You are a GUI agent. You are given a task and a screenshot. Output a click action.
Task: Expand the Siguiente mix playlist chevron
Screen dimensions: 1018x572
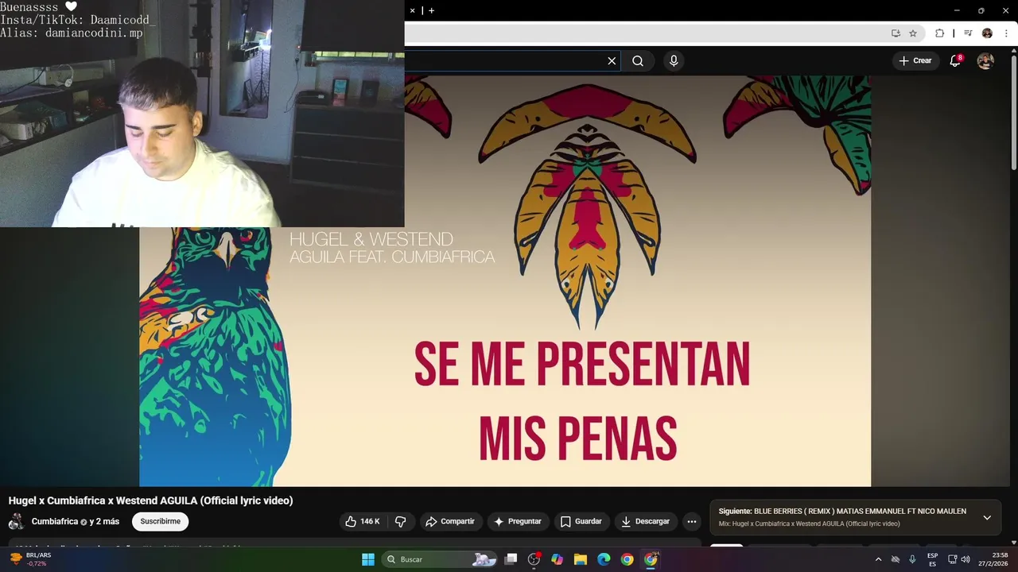pyautogui.click(x=987, y=517)
